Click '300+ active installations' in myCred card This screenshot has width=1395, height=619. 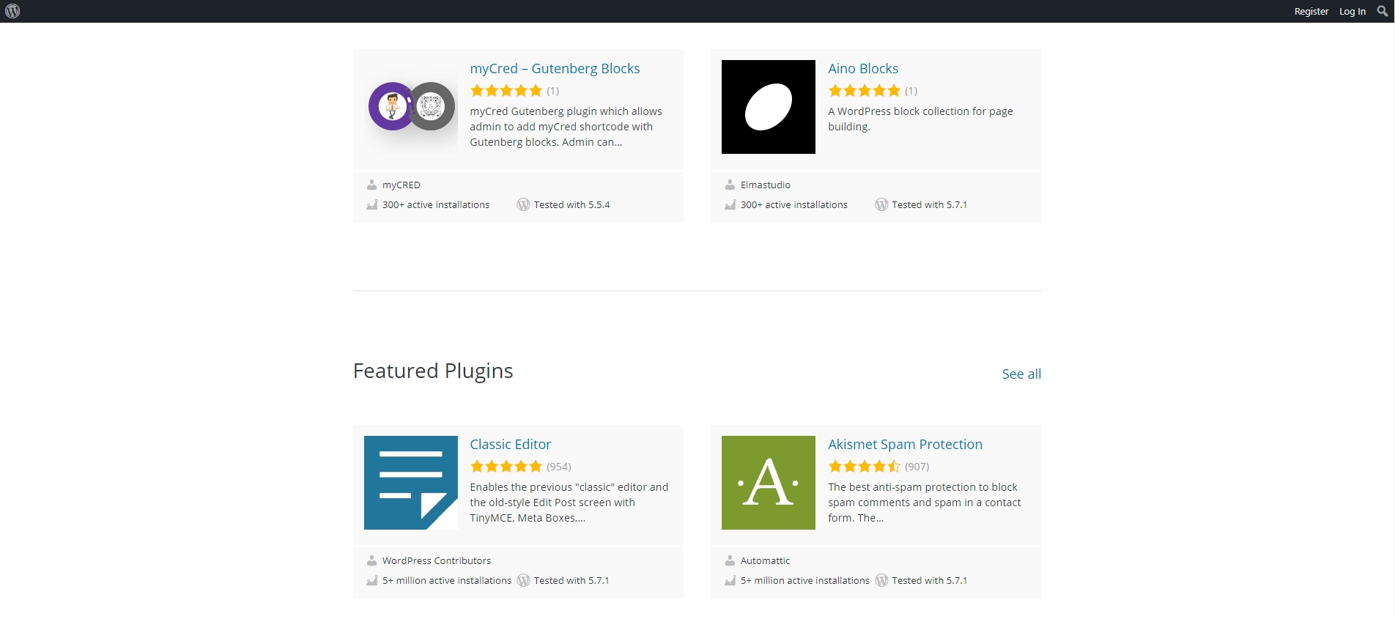coord(436,204)
